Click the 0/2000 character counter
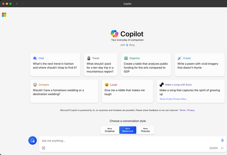 pyautogui.click(x=213, y=148)
